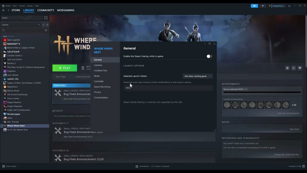Image resolution: width=307 pixels, height=173 pixels.
Task: Select Apex Legends in the library list
Action: (x=13, y=40)
